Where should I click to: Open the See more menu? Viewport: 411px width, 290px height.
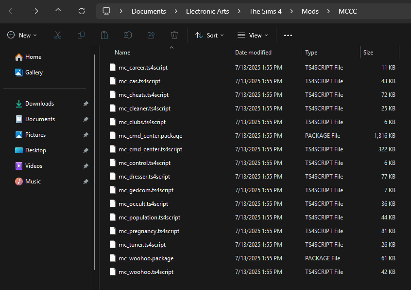[288, 35]
